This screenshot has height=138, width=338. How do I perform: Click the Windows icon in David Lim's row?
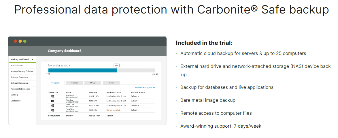52,106
